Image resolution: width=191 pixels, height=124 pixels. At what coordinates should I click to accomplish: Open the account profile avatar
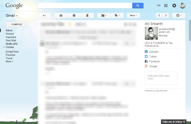(183, 6)
